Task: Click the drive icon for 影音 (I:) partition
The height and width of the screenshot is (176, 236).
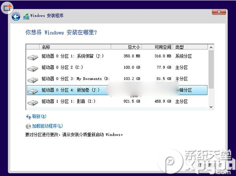Action: tap(33, 102)
